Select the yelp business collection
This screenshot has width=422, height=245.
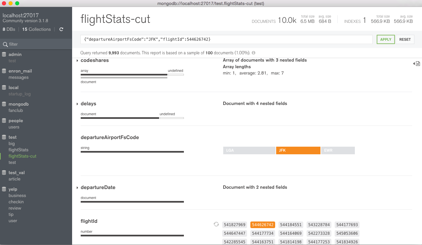click(17, 196)
